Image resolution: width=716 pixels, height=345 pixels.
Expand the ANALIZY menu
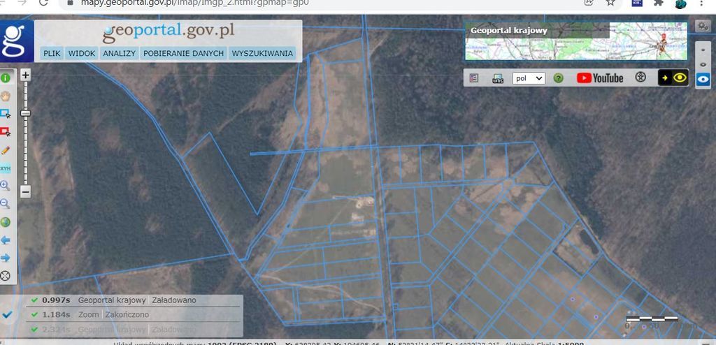pos(119,53)
